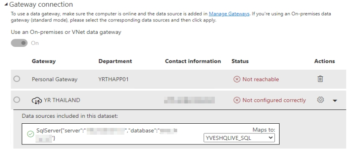Viewport: 351px width, 152px height.
Task: Click the green check icon on SqlServer source
Action: pyautogui.click(x=30, y=134)
